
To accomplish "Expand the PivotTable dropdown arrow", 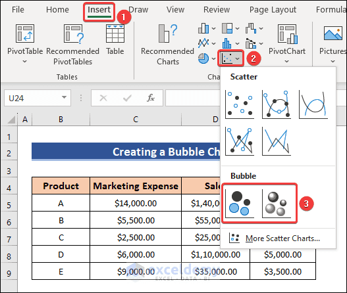I will coord(25,61).
